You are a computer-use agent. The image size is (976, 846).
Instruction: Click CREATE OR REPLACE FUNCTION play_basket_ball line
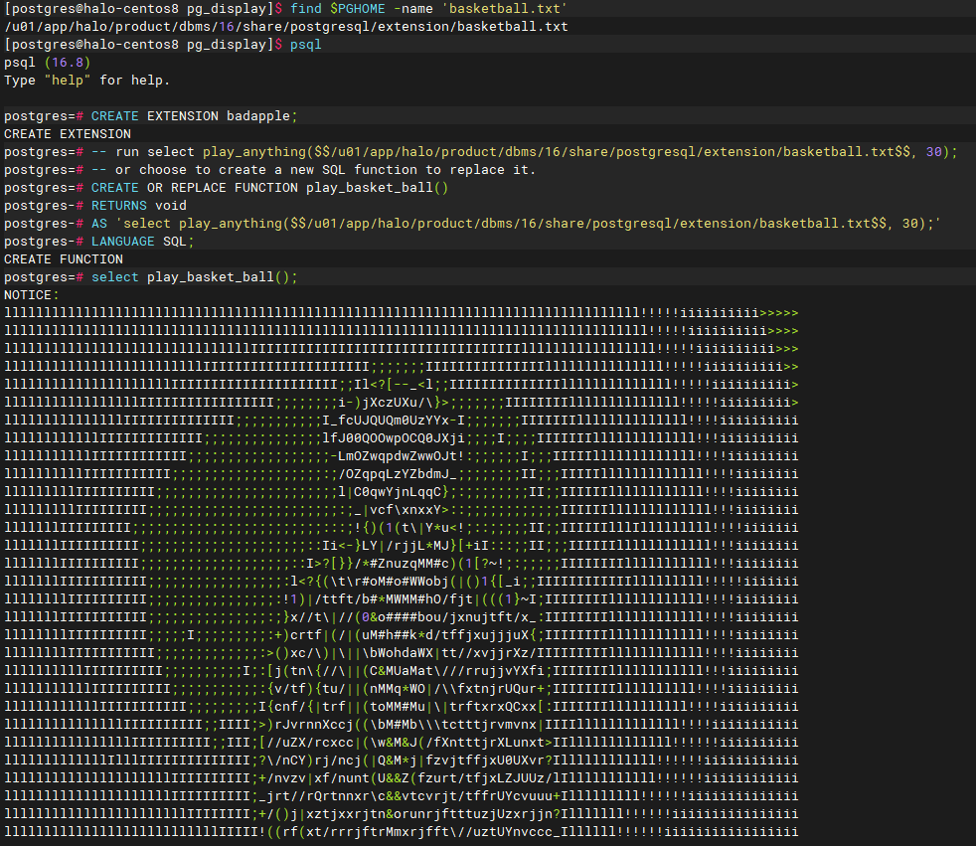[269, 187]
